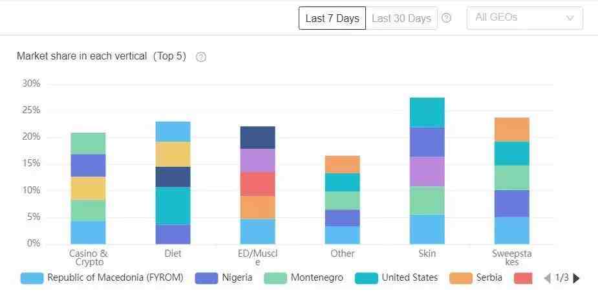Click the Skin bar top teal segment

pyautogui.click(x=427, y=112)
